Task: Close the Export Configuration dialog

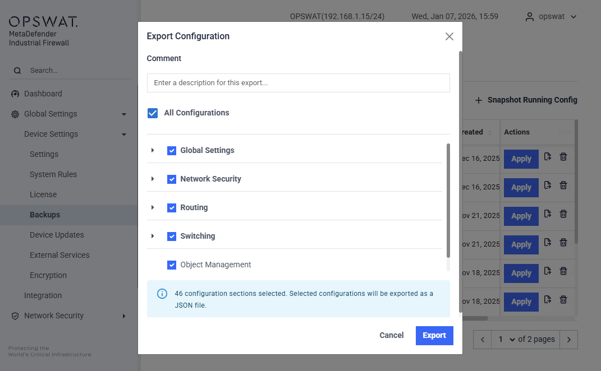Action: point(449,36)
